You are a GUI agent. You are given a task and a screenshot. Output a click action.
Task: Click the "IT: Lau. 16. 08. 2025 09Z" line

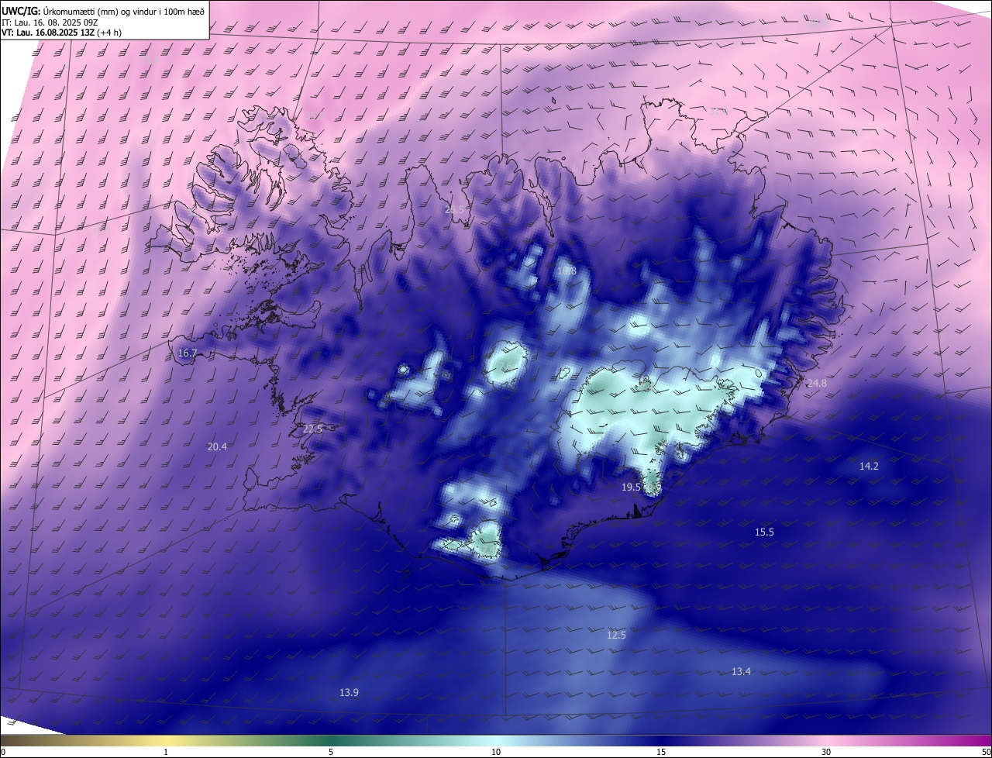[x=48, y=22]
